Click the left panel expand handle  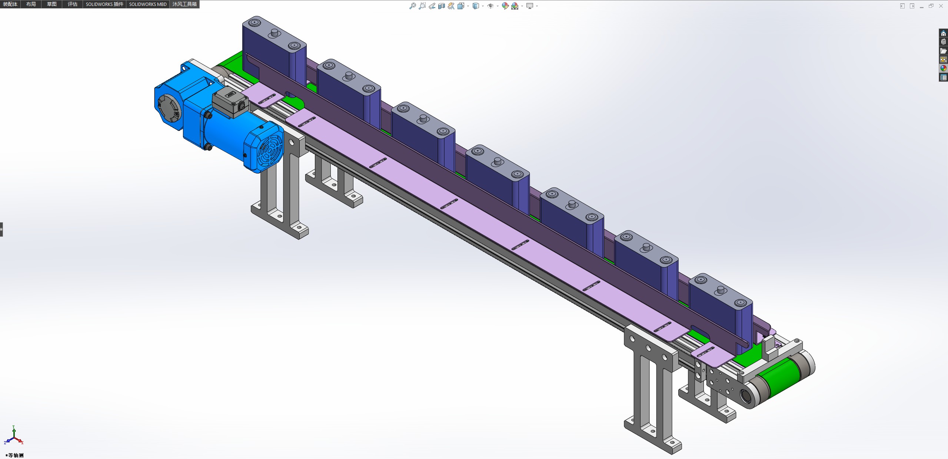click(x=1, y=229)
